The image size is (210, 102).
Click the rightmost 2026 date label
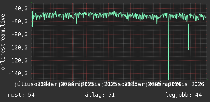(x=198, y=84)
